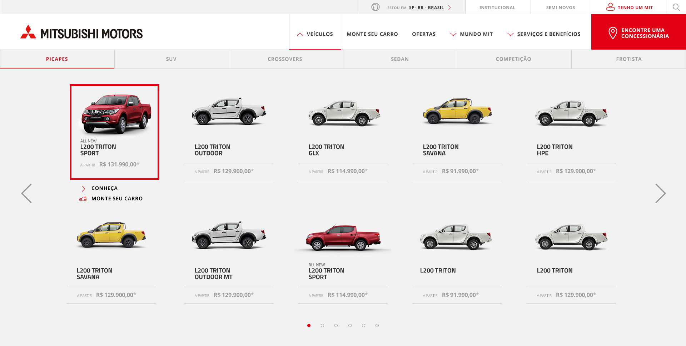The width and height of the screenshot is (686, 346).
Task: Click the L200 Triton GLX title text
Action: [326, 150]
